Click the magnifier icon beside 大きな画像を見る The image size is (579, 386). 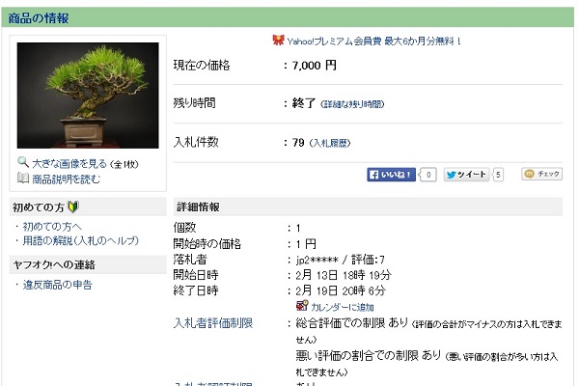click(23, 162)
